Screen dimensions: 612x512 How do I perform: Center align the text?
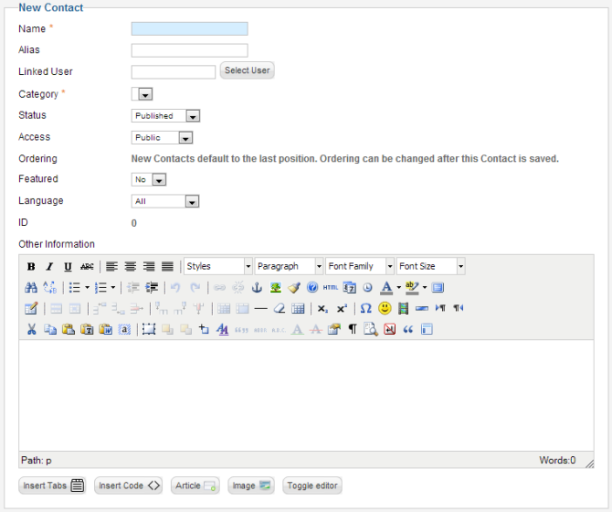131,267
